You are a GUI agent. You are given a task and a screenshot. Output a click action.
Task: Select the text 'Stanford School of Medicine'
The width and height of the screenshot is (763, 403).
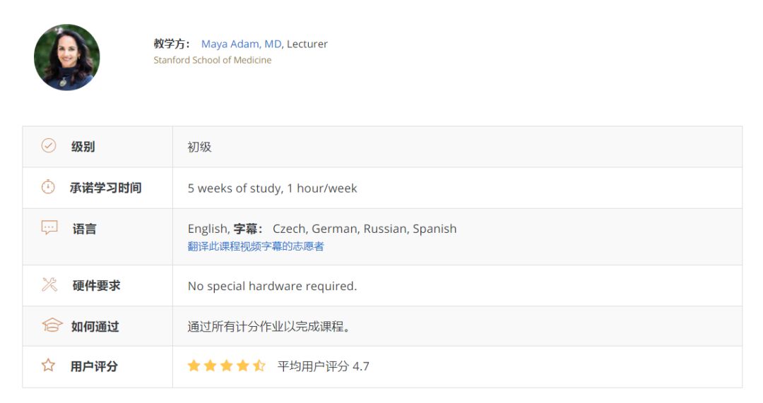(x=213, y=60)
